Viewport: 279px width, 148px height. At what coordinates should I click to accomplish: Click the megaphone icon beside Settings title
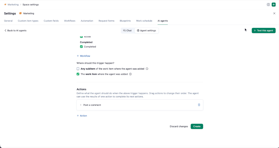(x=20, y=14)
